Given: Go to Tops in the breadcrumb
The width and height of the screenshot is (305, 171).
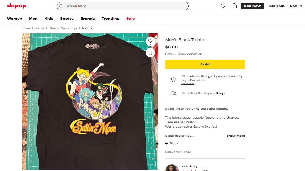Looking at the screenshot, I should 74,28.
